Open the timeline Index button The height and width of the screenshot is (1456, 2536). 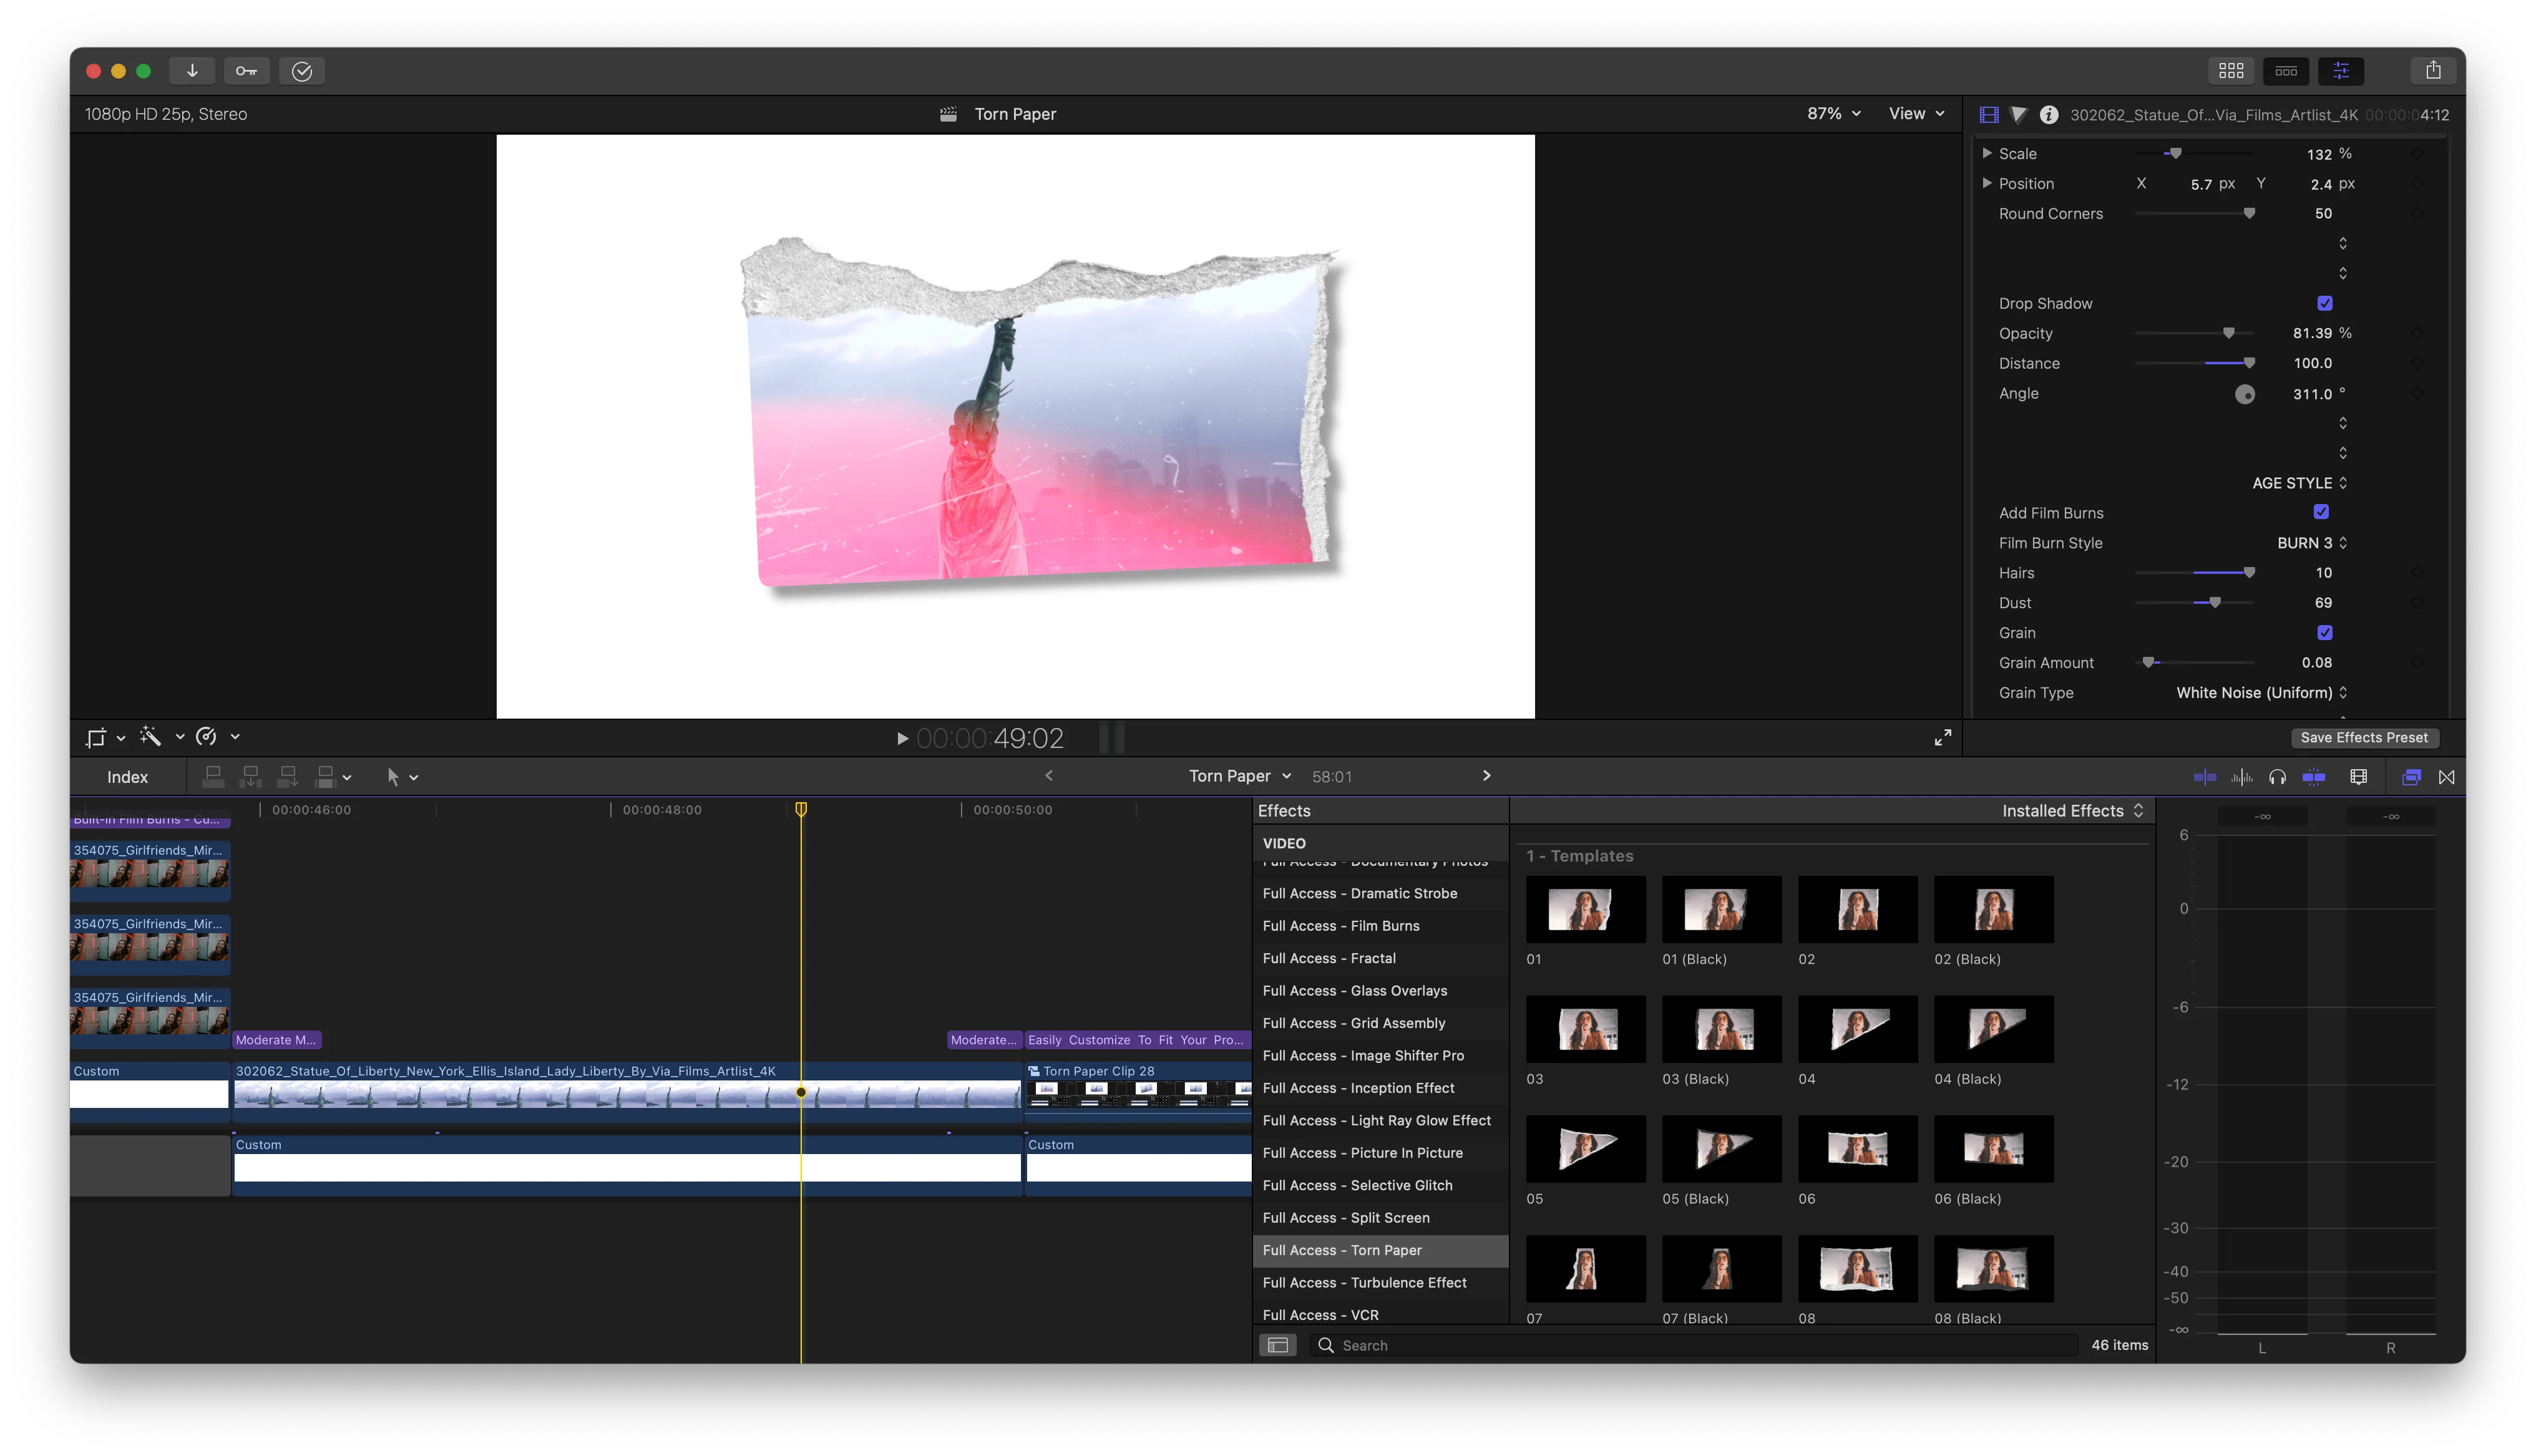click(127, 777)
